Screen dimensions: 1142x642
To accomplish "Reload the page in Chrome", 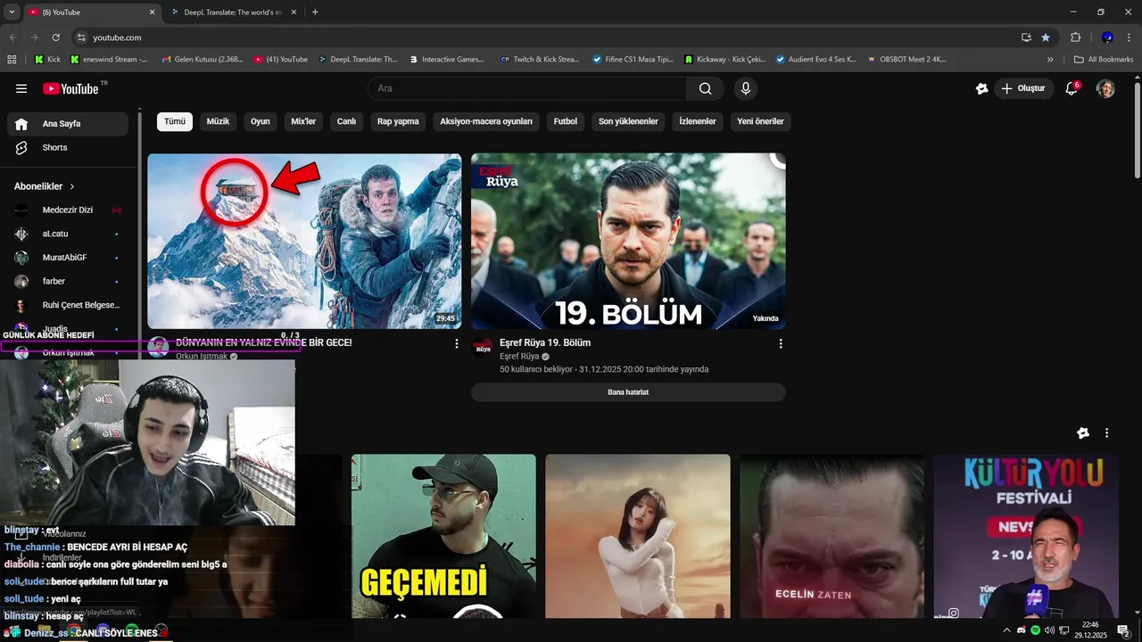I will 55,37.
